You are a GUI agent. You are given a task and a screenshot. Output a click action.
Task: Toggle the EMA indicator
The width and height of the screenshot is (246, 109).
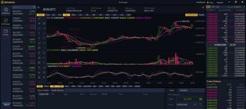pyautogui.click(x=73, y=86)
